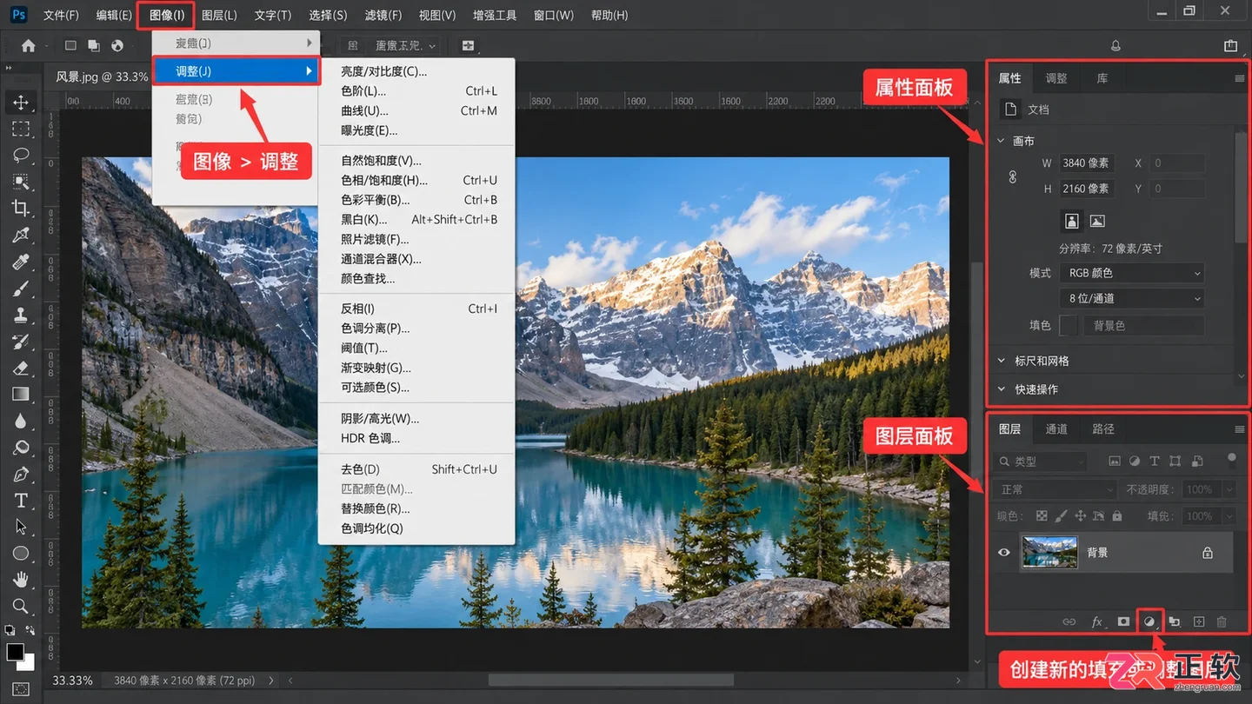The width and height of the screenshot is (1252, 704).
Task: Toggle the layer filter on/off switch
Action: click(x=1231, y=458)
